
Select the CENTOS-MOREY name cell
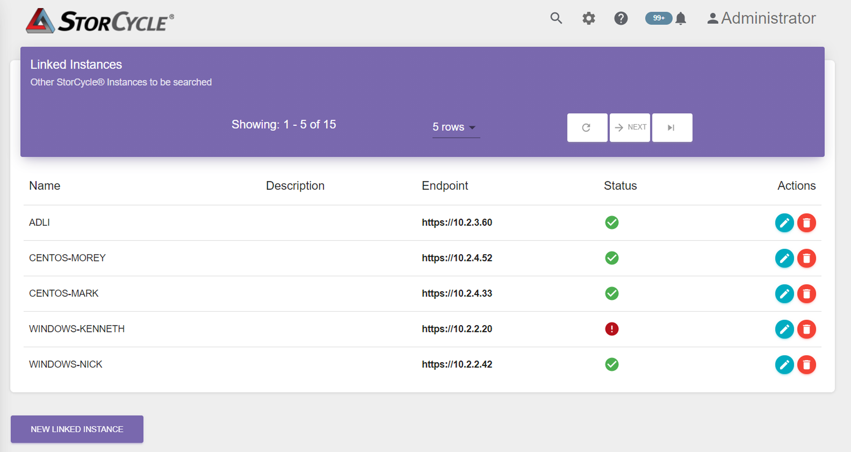click(67, 258)
